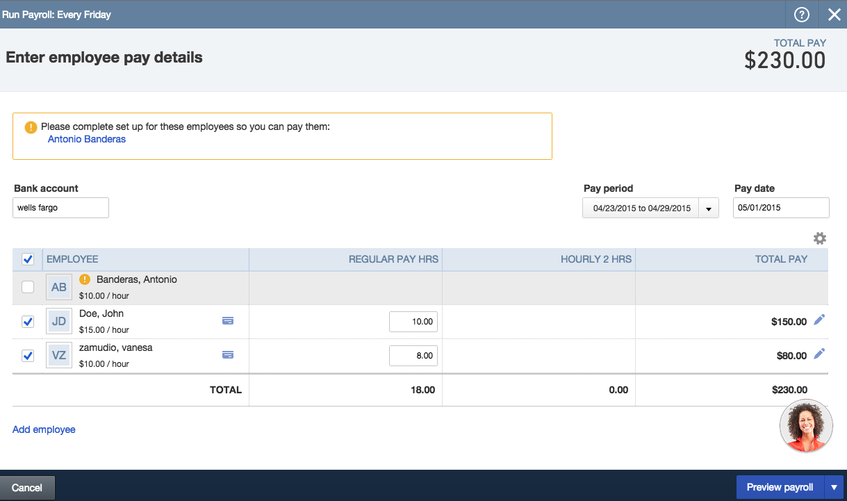This screenshot has height=501, width=847.
Task: Click the JD employee initials avatar
Action: click(59, 322)
